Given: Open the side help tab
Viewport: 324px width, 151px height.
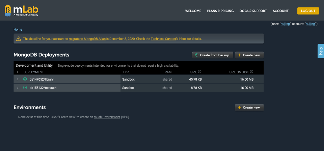Looking at the screenshot, I should 321,51.
